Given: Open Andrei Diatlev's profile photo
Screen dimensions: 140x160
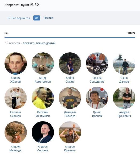Looking at the screenshot, I should (70, 63).
